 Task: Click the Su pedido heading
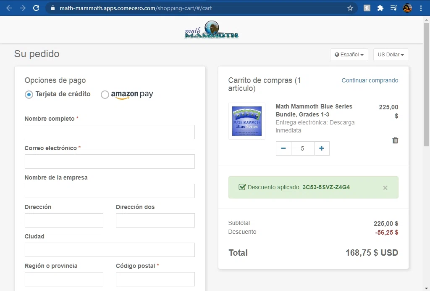[x=37, y=54]
